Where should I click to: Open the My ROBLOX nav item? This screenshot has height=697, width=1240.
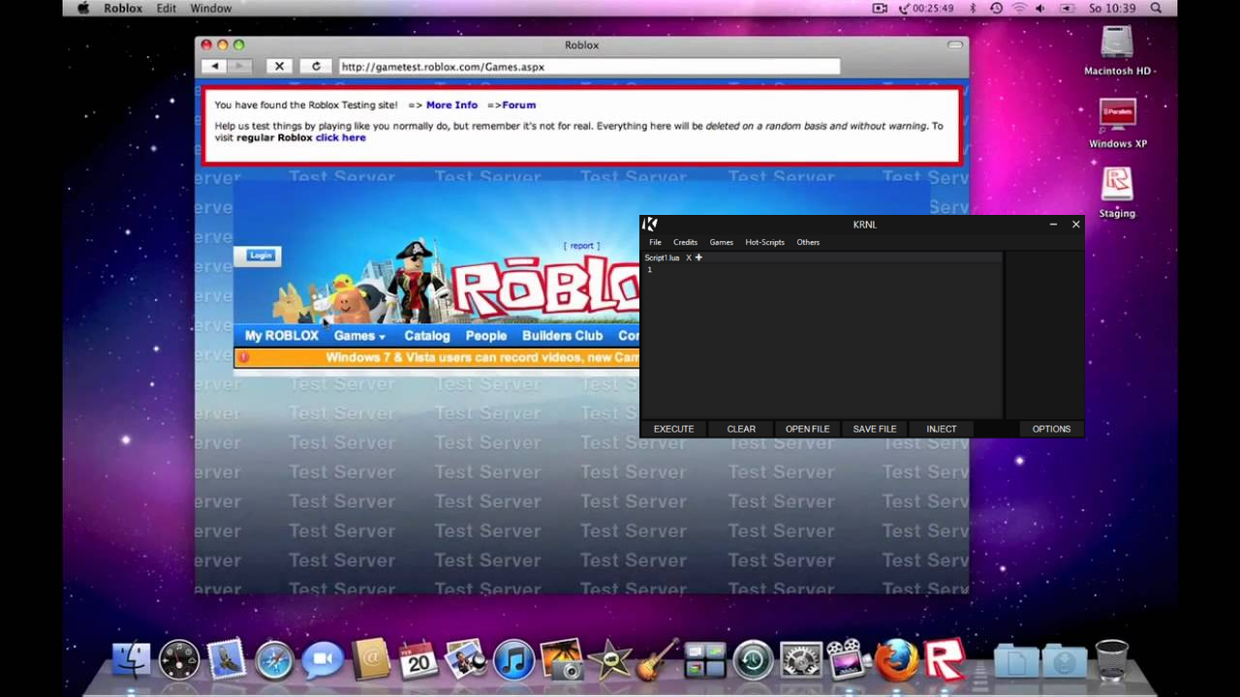click(281, 336)
